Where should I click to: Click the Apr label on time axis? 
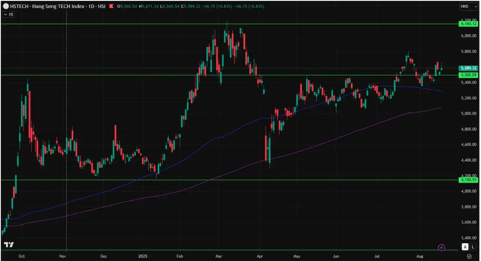click(260, 256)
